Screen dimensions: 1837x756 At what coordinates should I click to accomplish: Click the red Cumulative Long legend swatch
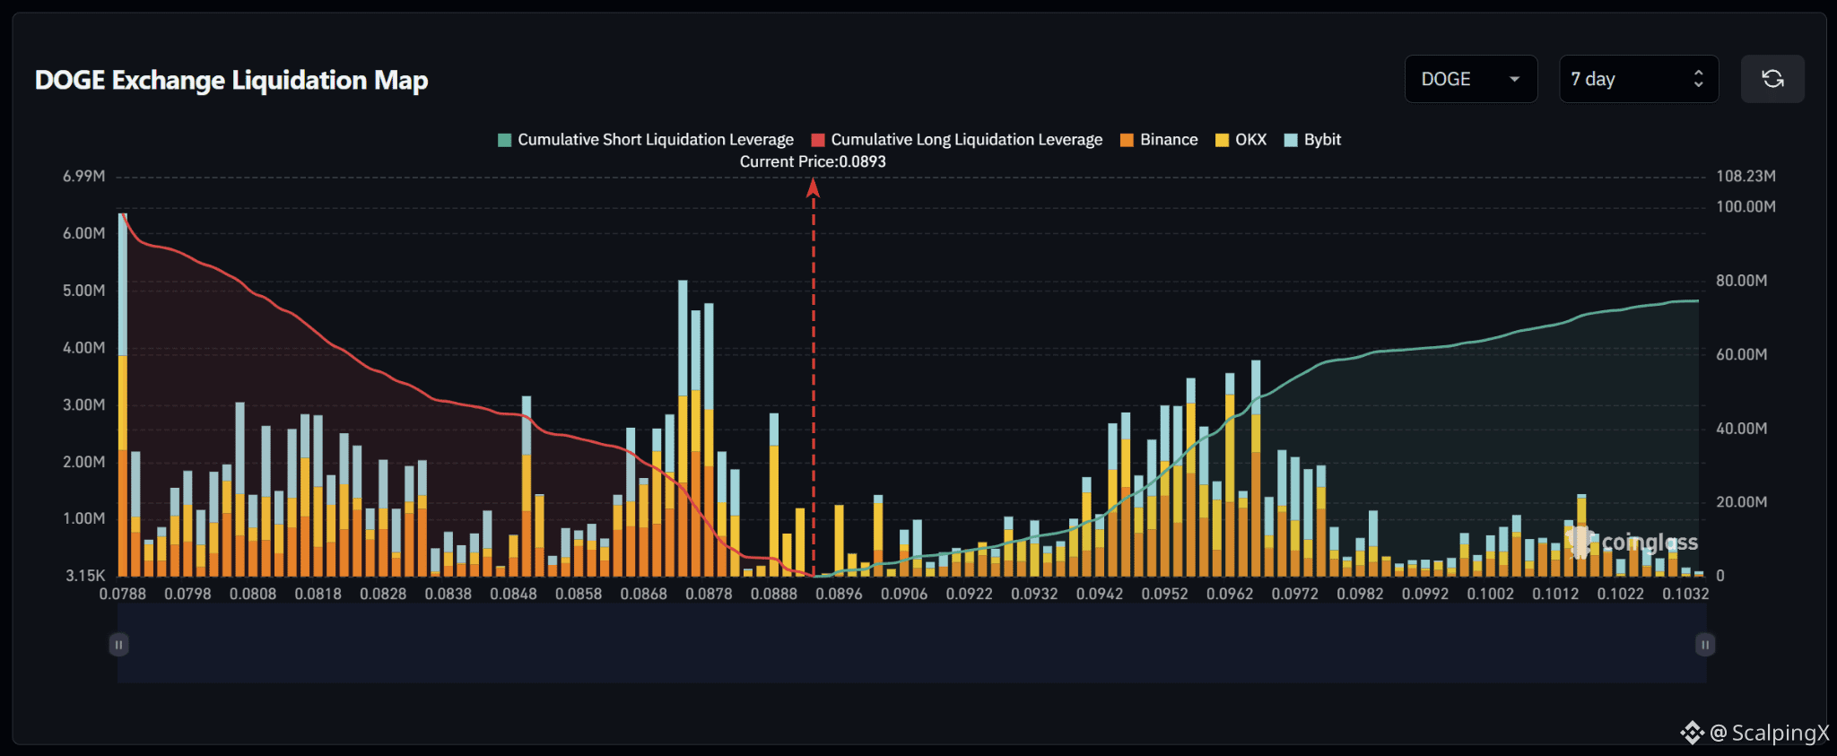818,140
